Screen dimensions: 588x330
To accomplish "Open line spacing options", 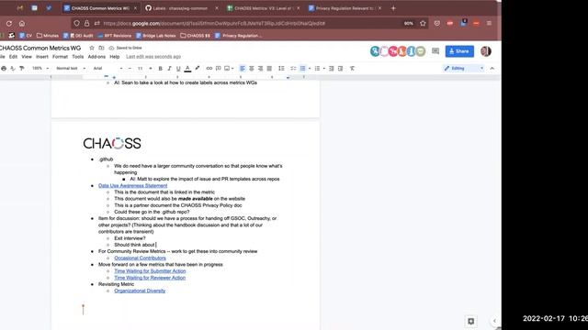I will pyautogui.click(x=281, y=69).
